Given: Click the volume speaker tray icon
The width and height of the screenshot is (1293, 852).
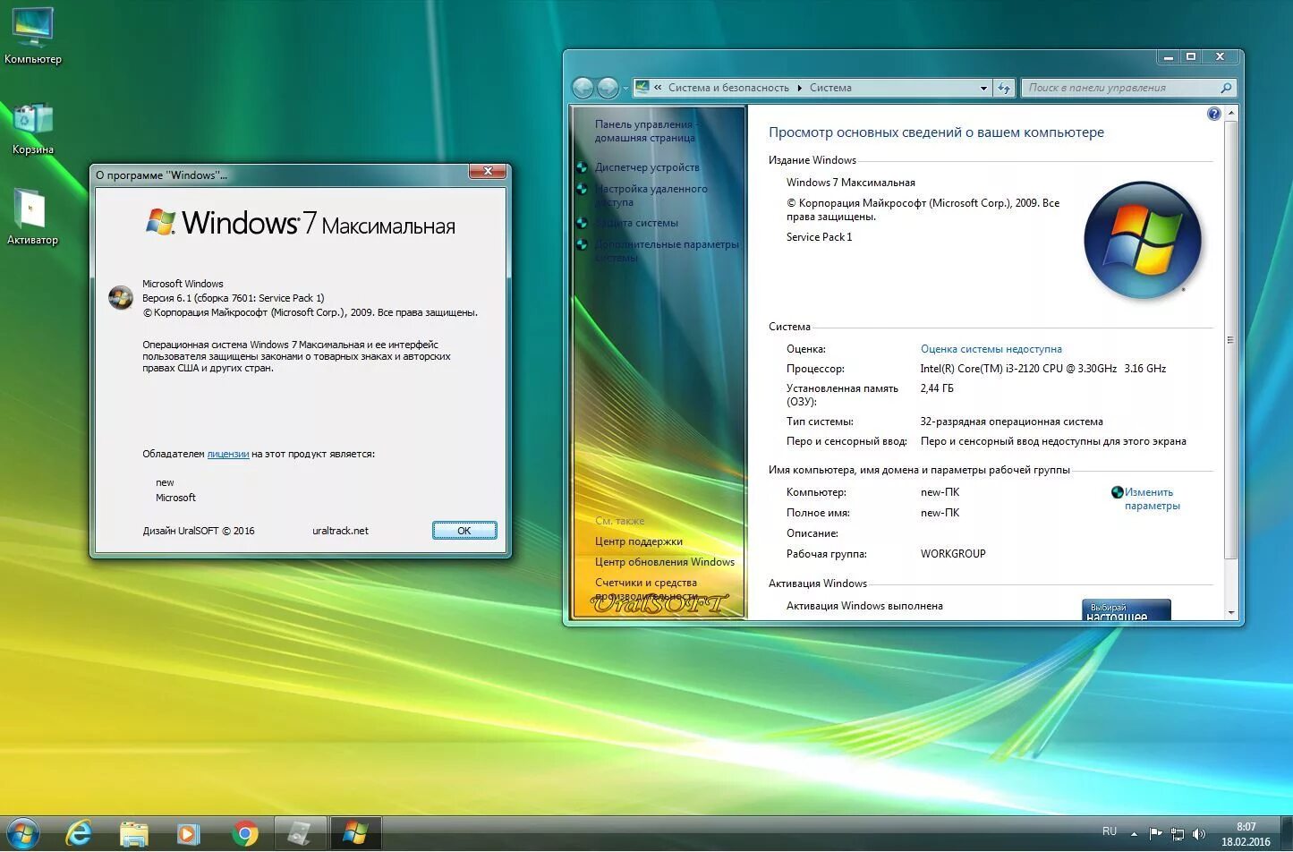Looking at the screenshot, I should (1199, 833).
